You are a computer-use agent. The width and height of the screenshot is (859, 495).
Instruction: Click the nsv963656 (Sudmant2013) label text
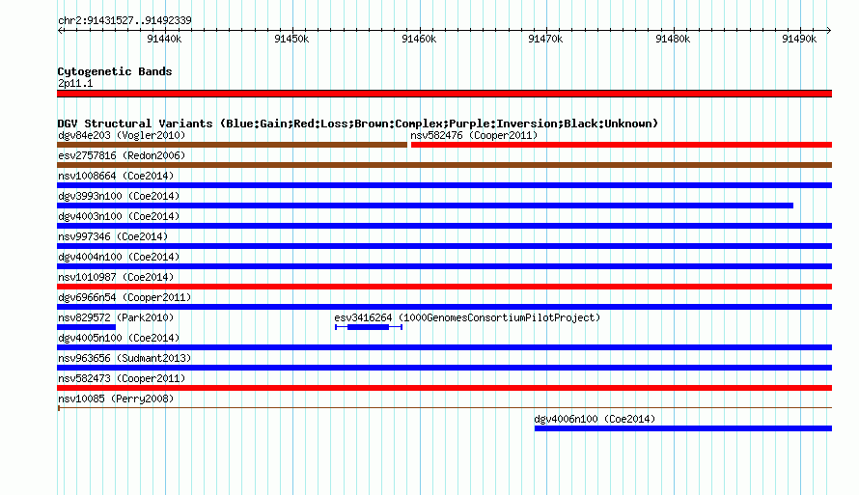(x=125, y=358)
